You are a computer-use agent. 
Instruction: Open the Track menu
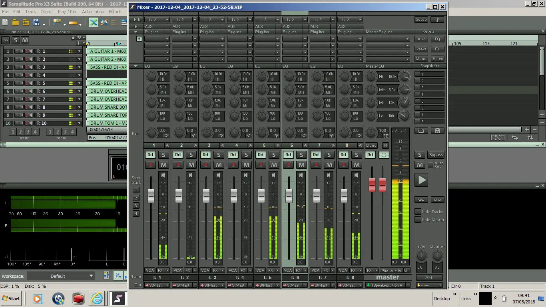30,12
